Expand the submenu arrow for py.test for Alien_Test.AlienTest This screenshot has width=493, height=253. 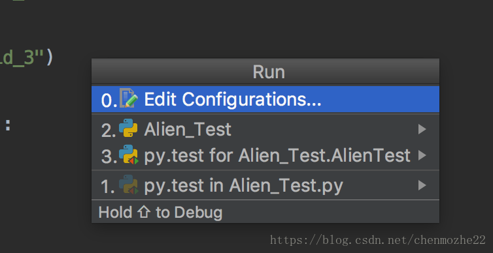pyautogui.click(x=422, y=155)
